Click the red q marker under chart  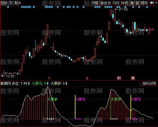87,78
